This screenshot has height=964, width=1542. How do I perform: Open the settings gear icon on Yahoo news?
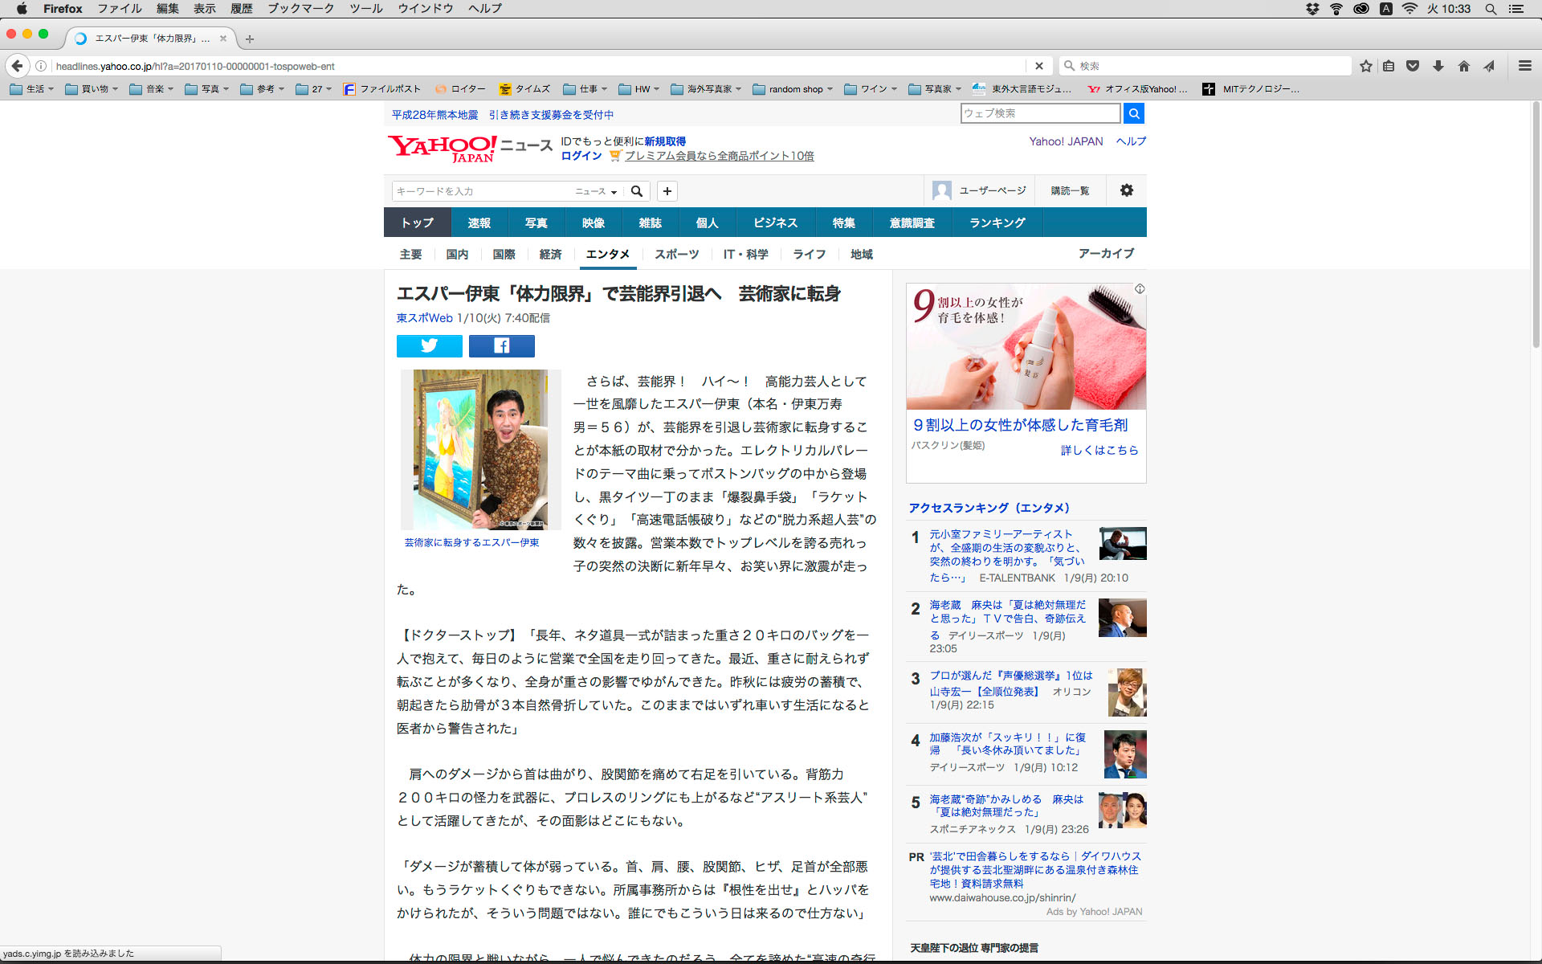(1126, 190)
